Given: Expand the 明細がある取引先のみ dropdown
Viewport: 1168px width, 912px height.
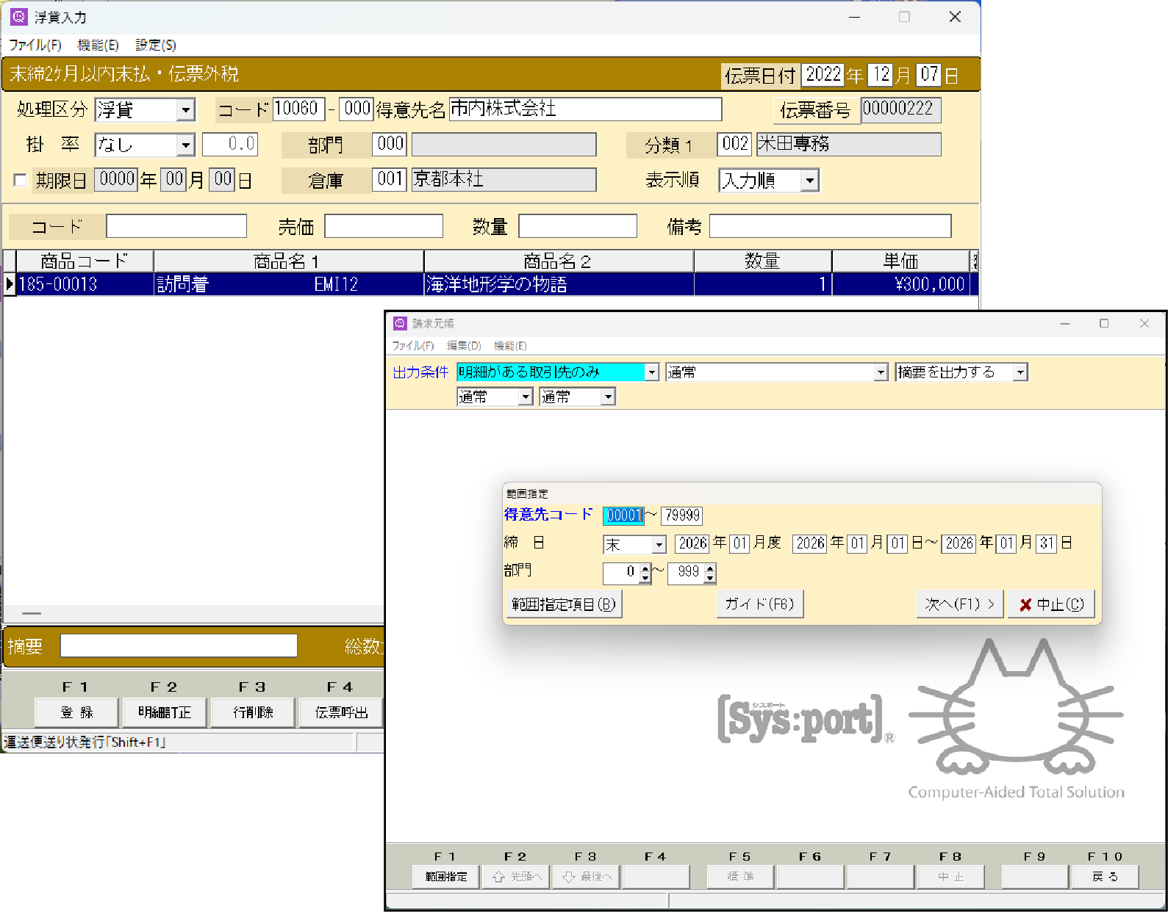Looking at the screenshot, I should point(652,372).
